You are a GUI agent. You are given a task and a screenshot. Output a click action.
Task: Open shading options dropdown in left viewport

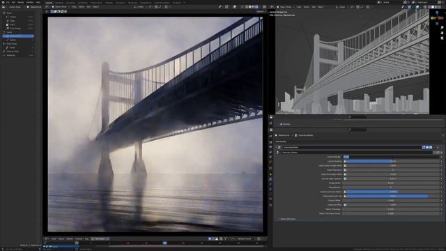click(x=260, y=6)
